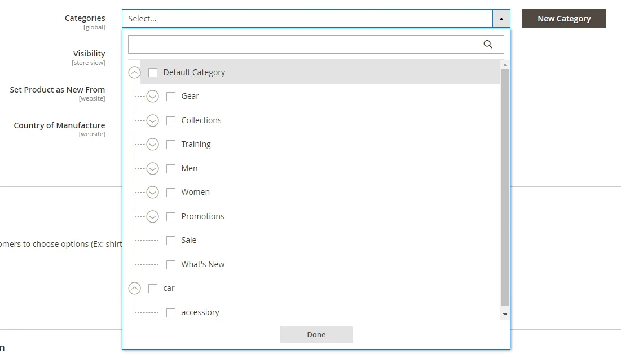Enable the Default Category checkbox
The width and height of the screenshot is (621, 362).
click(153, 73)
